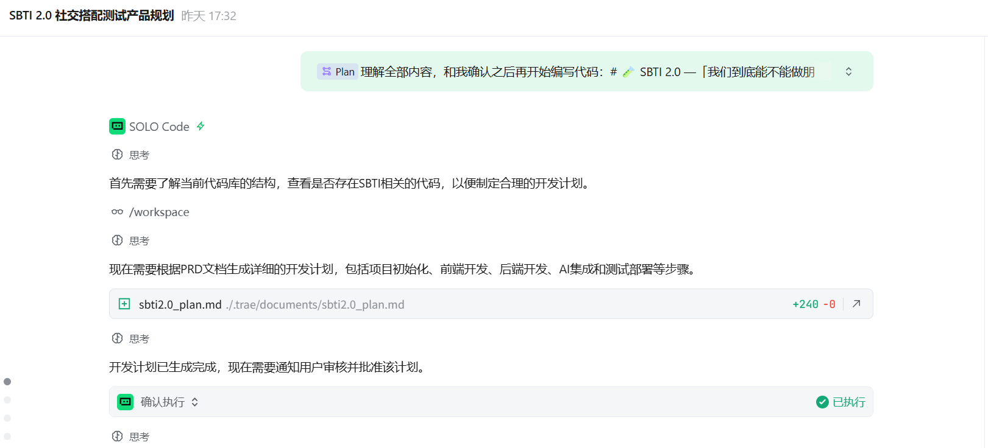Image resolution: width=988 pixels, height=448 pixels.
Task: Expand the last 思考 section below 确认执行
Action: pyautogui.click(x=130, y=436)
